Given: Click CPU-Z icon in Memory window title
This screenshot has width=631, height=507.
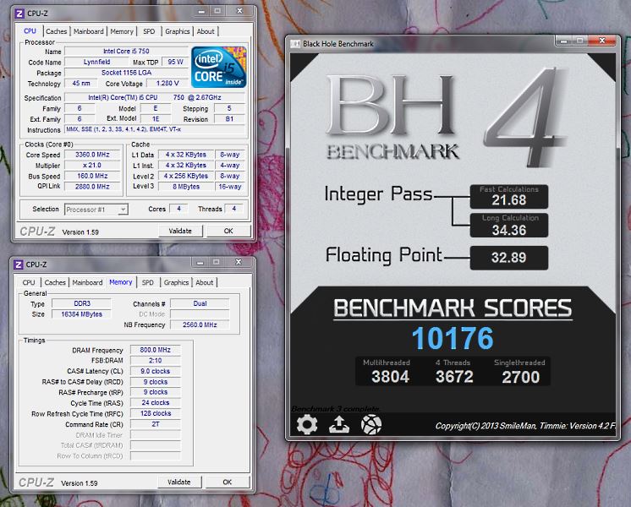Looking at the screenshot, I should [19, 264].
